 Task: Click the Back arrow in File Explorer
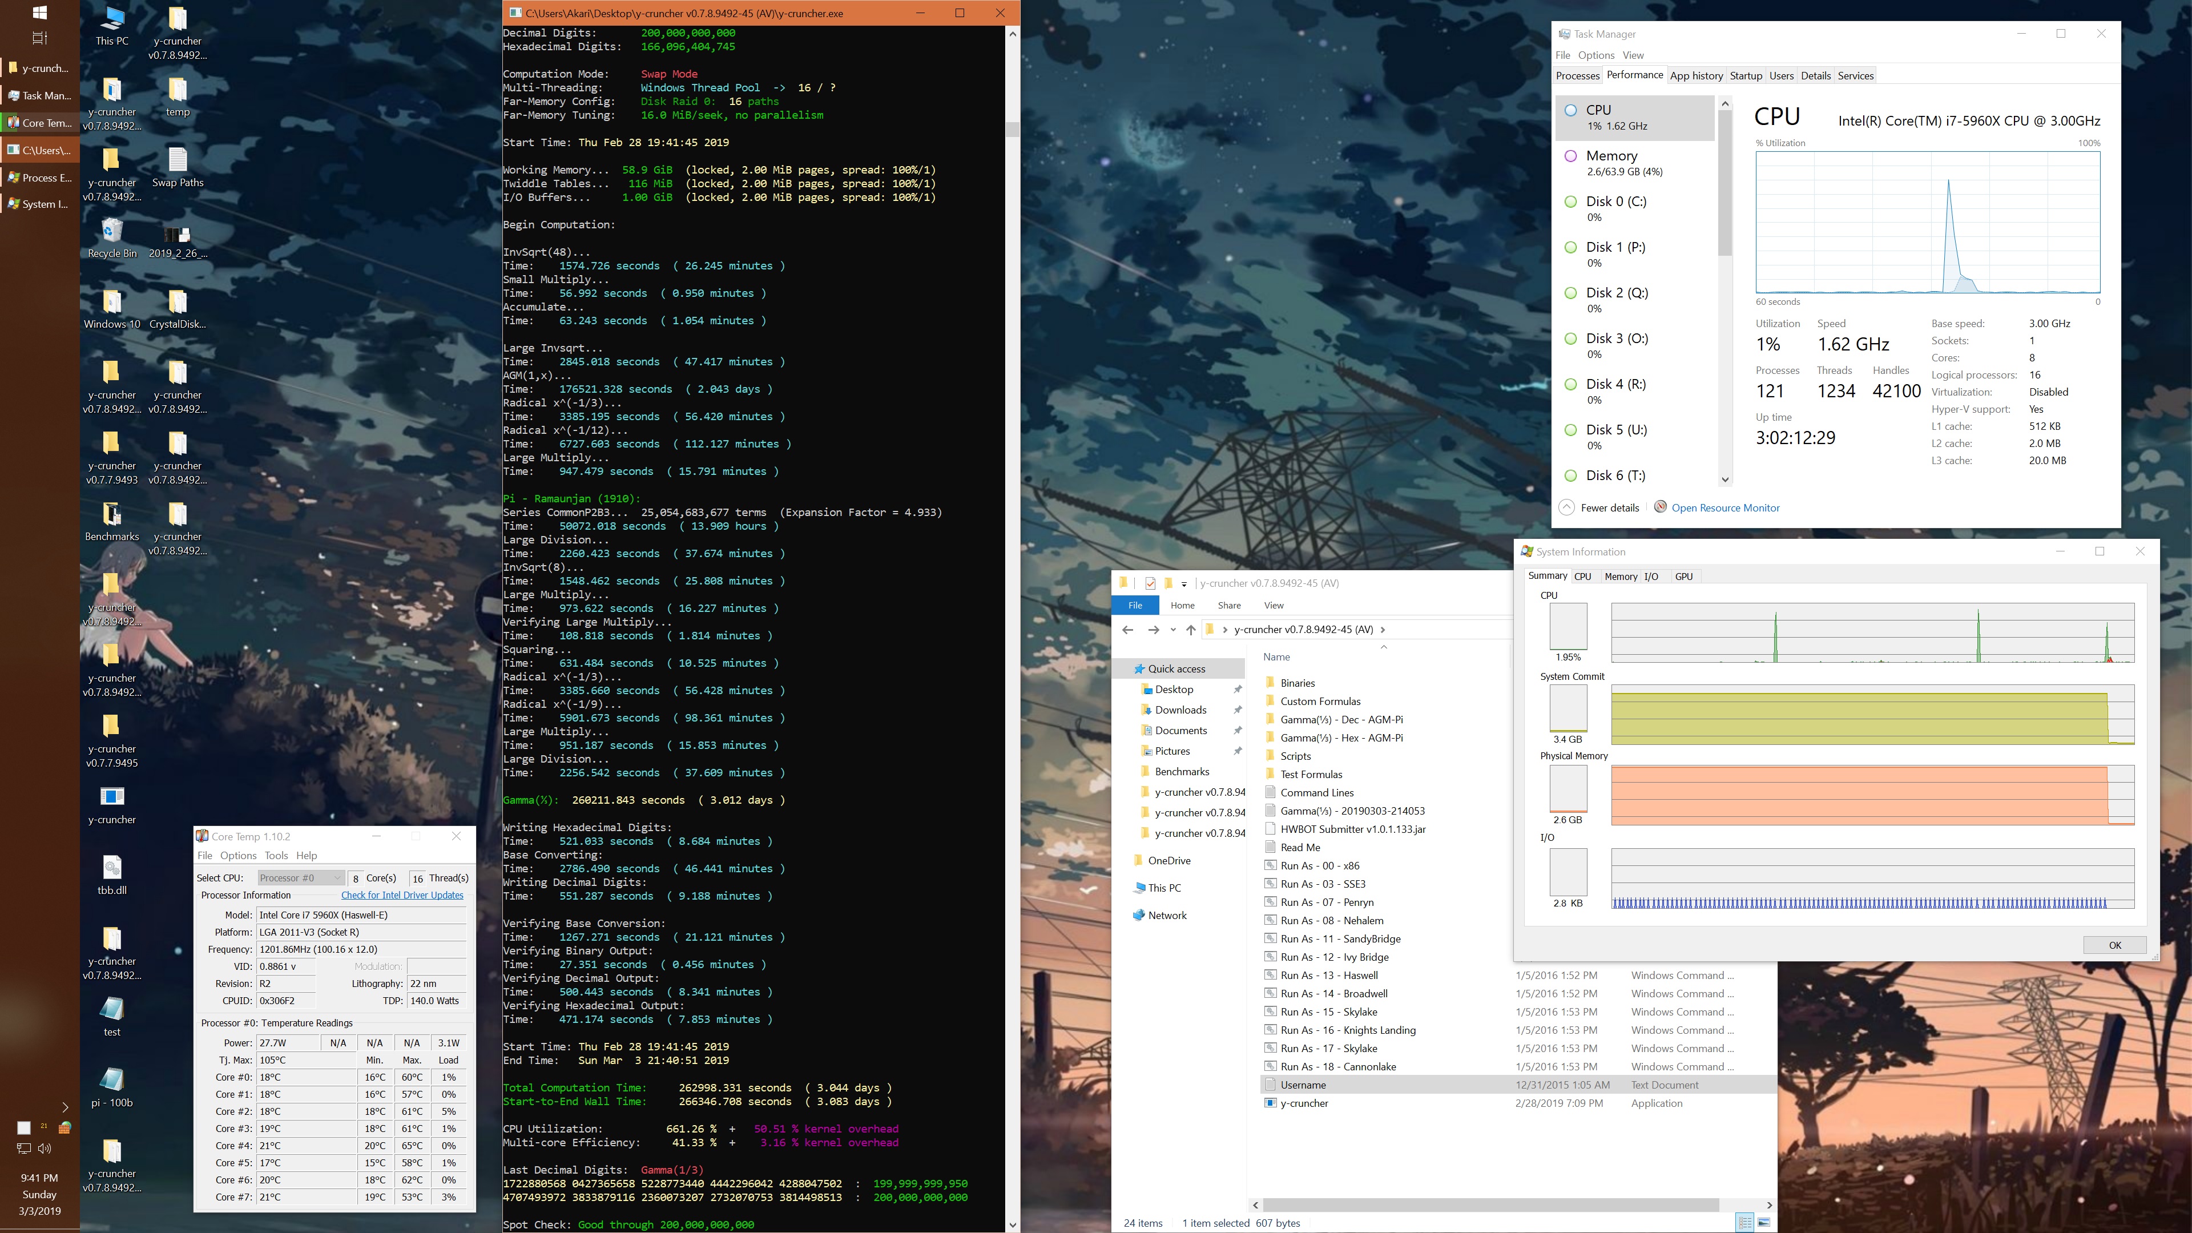tap(1127, 630)
